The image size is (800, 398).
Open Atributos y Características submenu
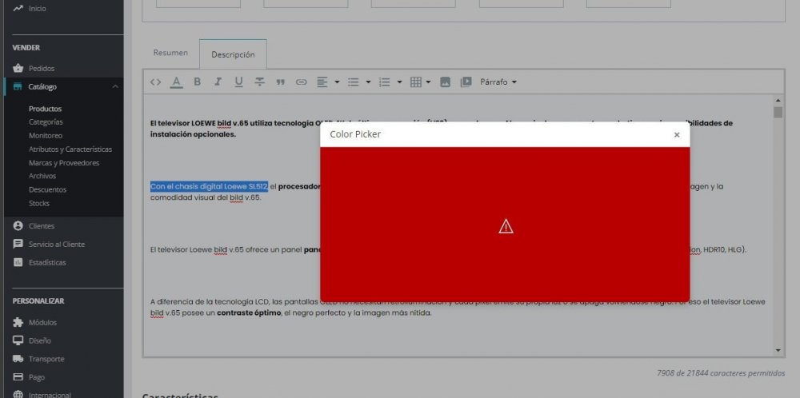(x=70, y=149)
